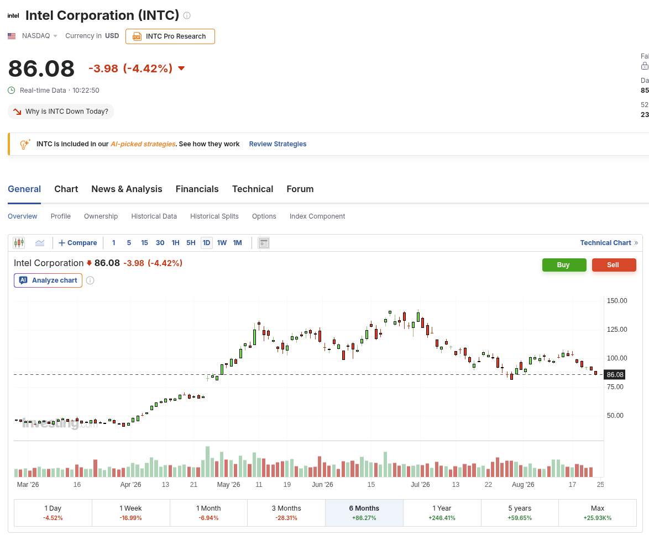Viewport: 649px width, 541px height.
Task: Click the red down arrow next to Intel Corporation
Action: tap(88, 263)
